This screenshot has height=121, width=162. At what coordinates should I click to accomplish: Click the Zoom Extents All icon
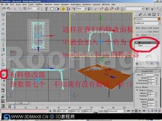point(160,111)
